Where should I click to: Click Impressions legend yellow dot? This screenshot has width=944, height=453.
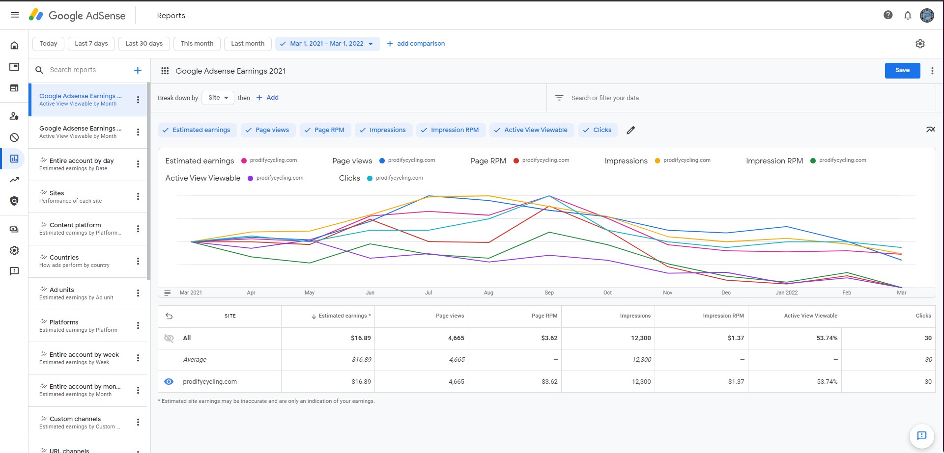tap(658, 160)
